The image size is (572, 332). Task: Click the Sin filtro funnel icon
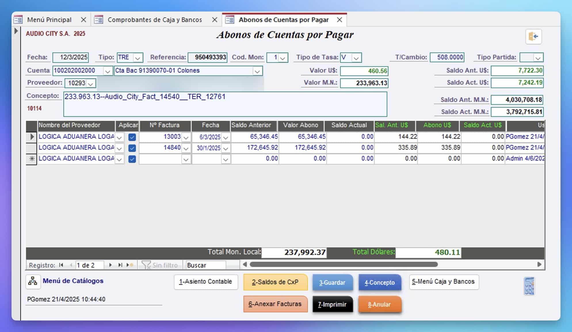pyautogui.click(x=146, y=265)
